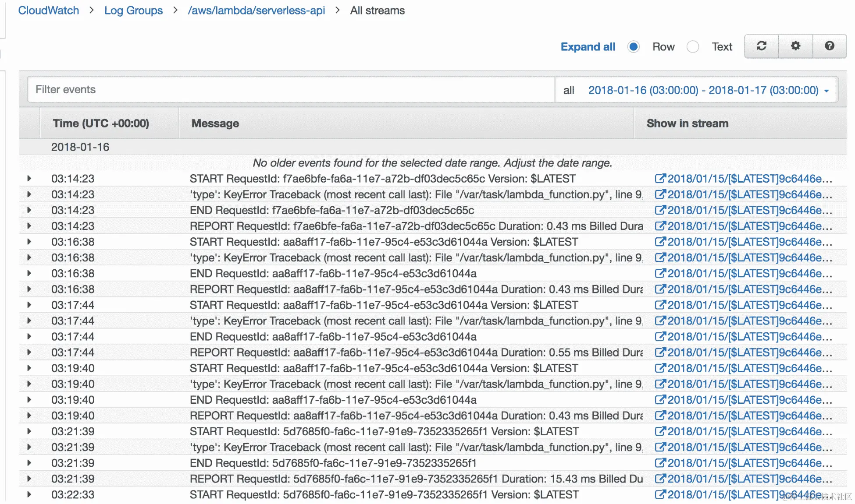Expand the 03:21:39 REPORT row with 15.43 ms
Viewport: 855px width, 504px height.
(x=29, y=479)
